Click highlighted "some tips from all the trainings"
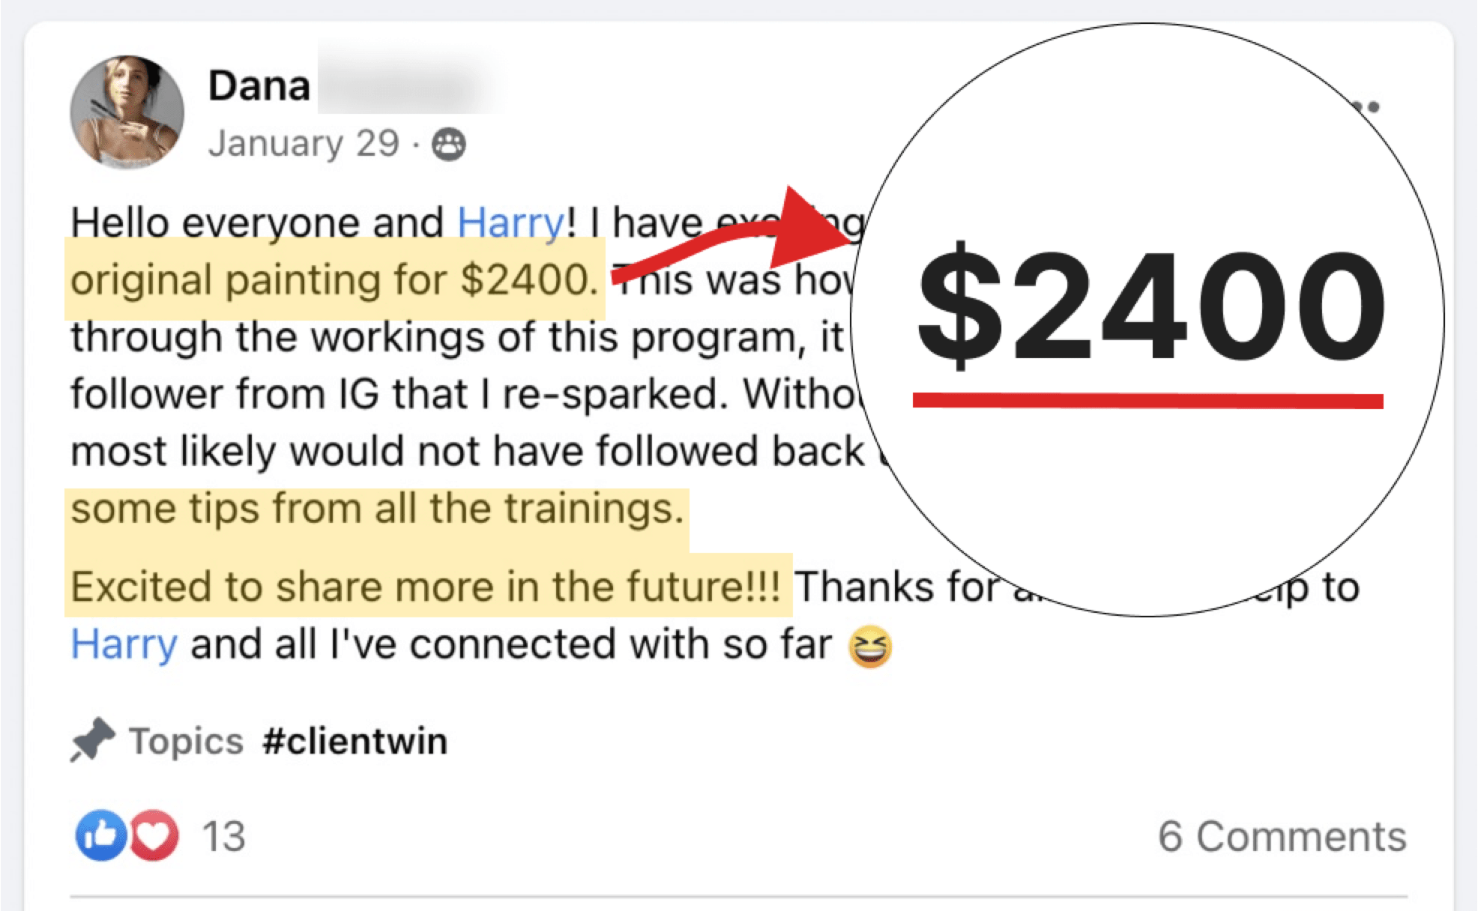Image resolution: width=1478 pixels, height=911 pixels. (377, 509)
